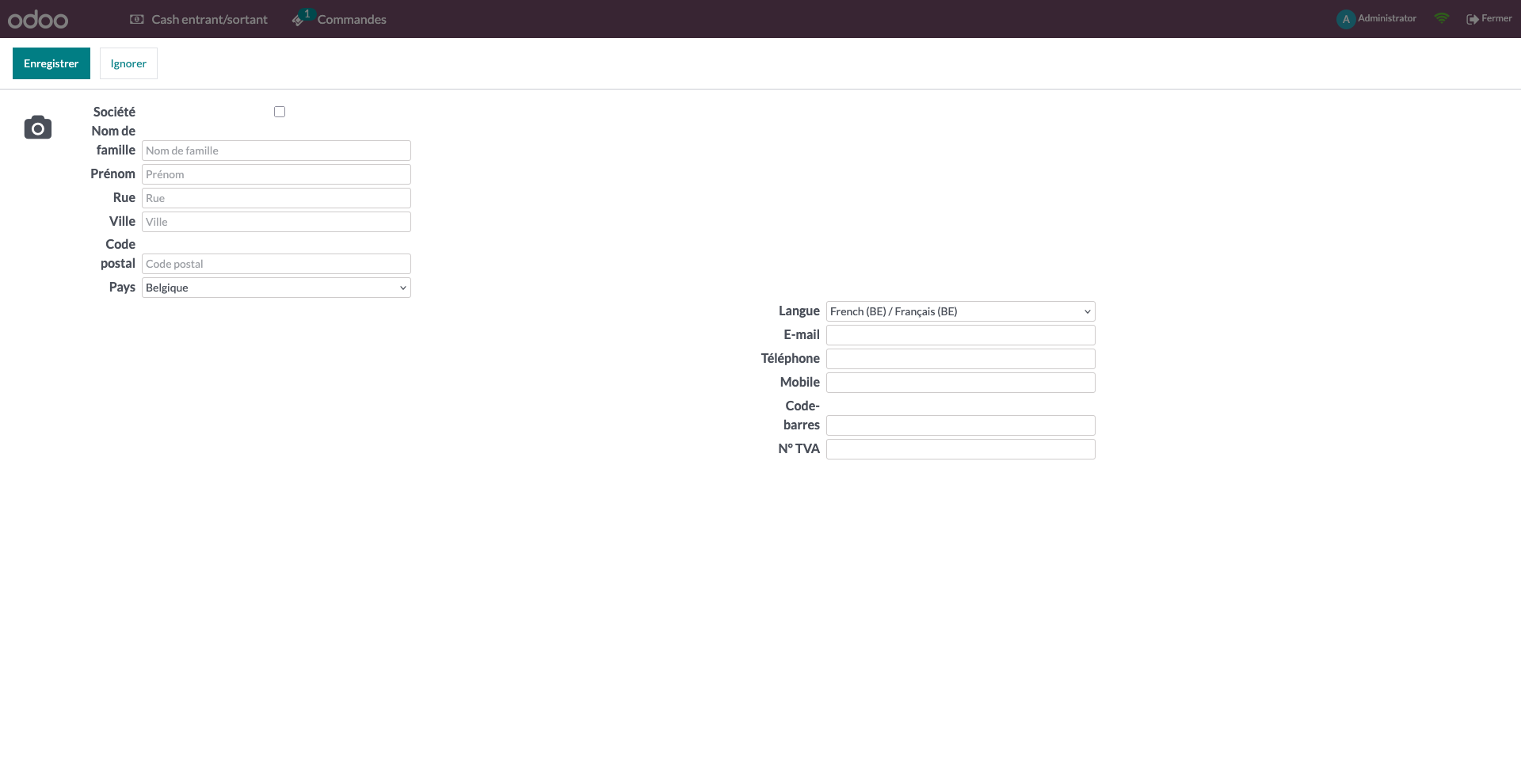
Task: Tick the Société checkbox
Action: coord(280,112)
